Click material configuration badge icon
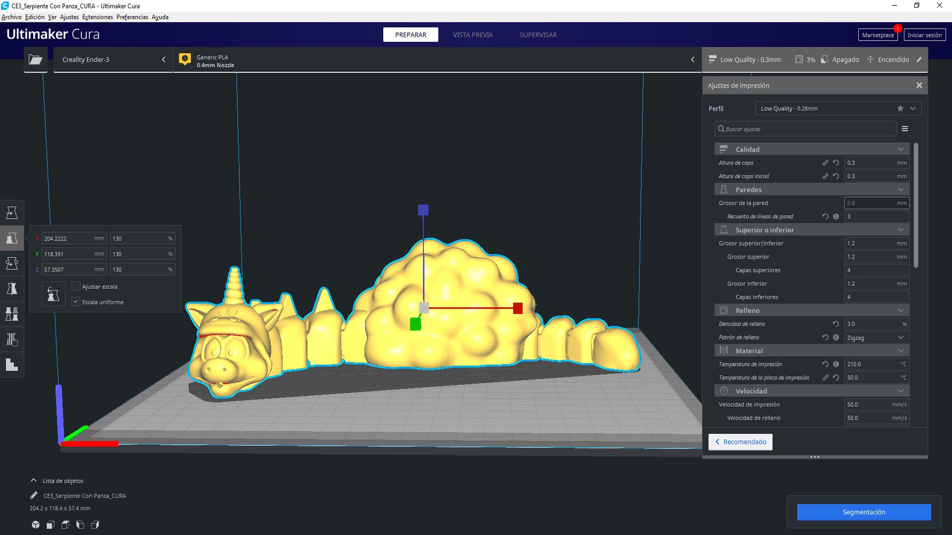This screenshot has width=952, height=535. [185, 59]
